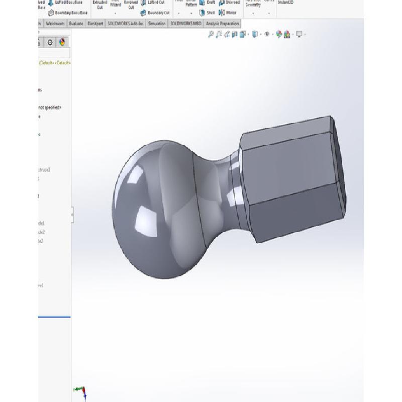
Task: Switch to the SOLIDWORKS Add-Ins tab
Action: tap(126, 23)
